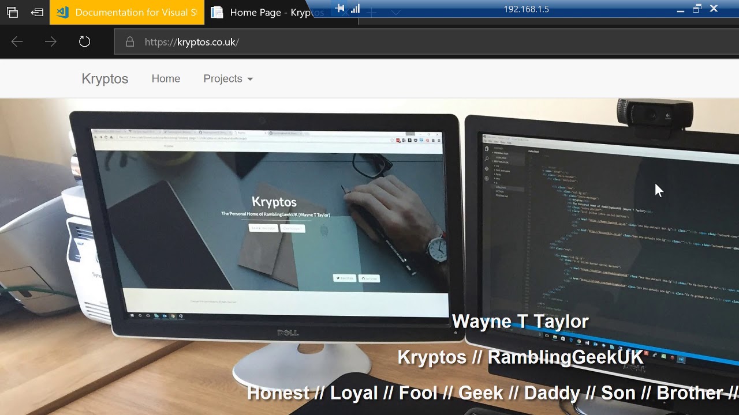Refresh the kryptos.co.uk page
This screenshot has width=739, height=415.
(x=85, y=41)
